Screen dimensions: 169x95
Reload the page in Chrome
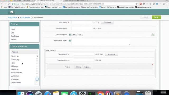[8, 4]
